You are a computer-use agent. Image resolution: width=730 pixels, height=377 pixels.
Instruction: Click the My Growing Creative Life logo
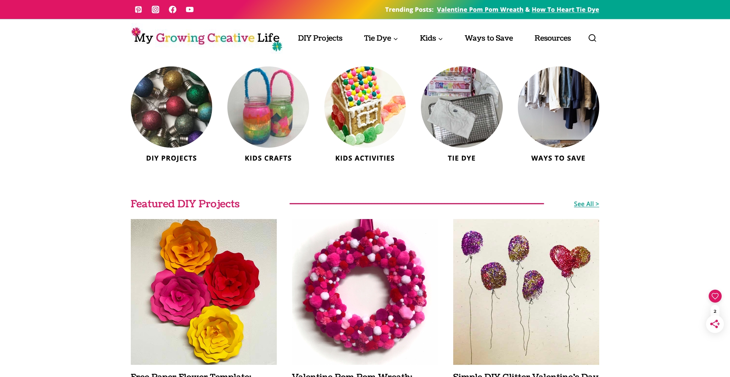tap(206, 39)
